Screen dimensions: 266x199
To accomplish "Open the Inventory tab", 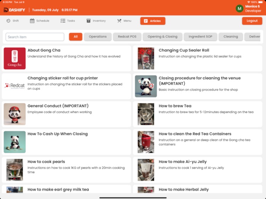I will tap(96, 21).
